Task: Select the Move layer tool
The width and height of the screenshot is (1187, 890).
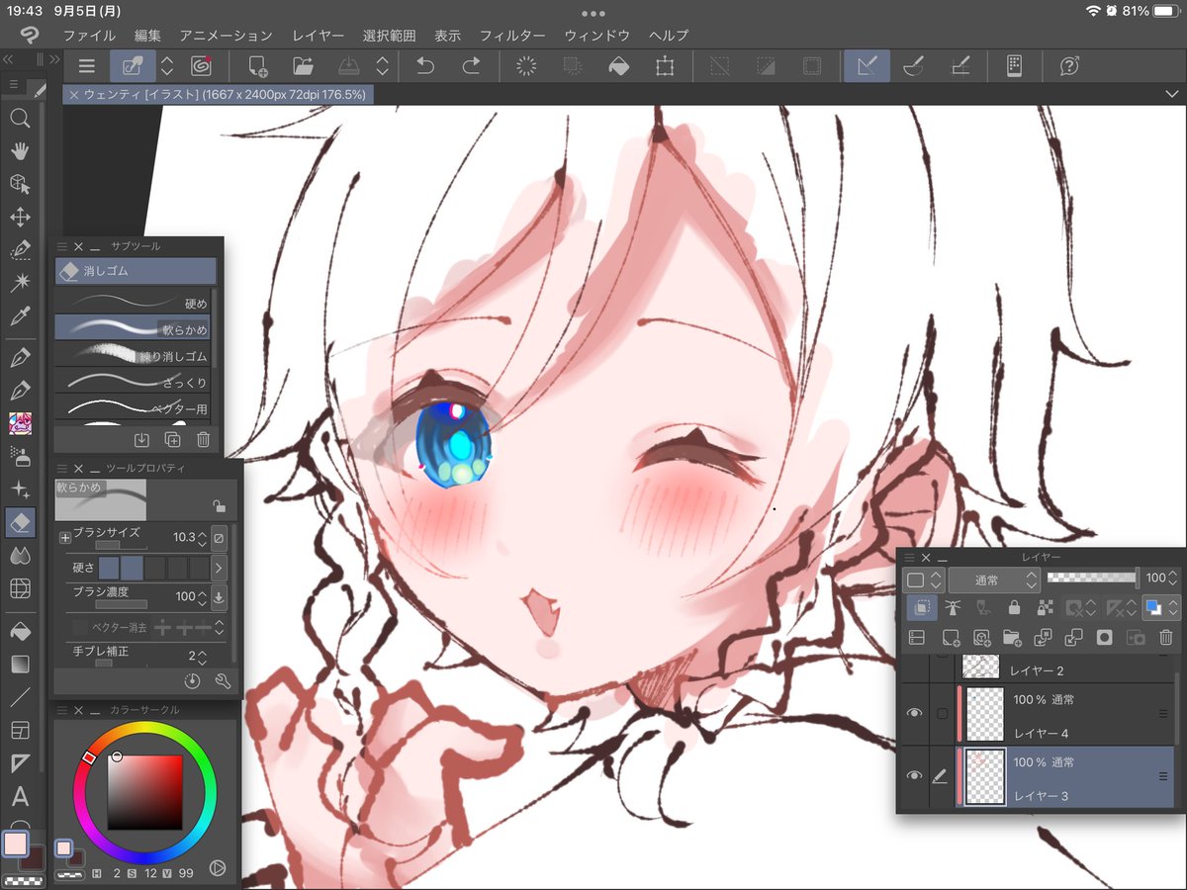Action: click(20, 217)
